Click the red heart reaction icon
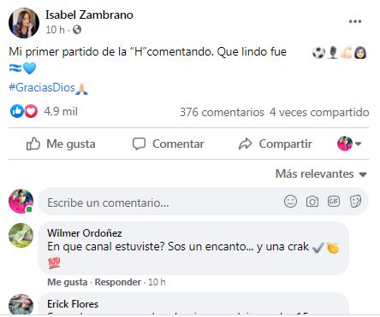Image resolution: width=380 pixels, height=317 pixels. pyautogui.click(x=31, y=111)
